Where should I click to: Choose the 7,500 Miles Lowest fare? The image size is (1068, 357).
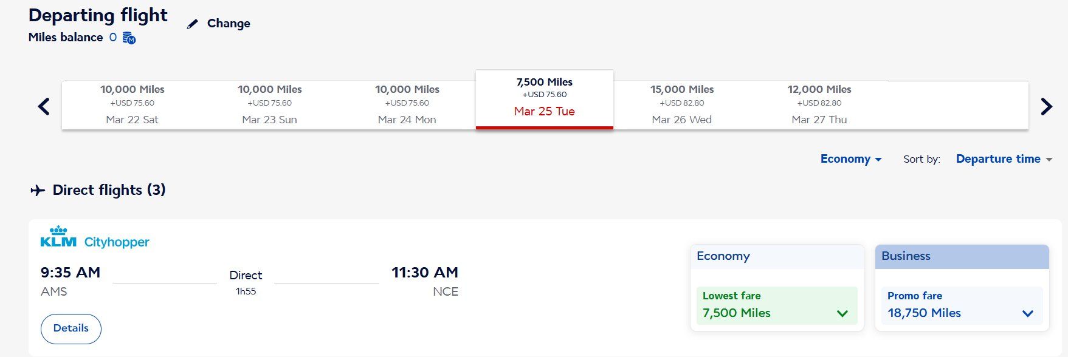[777, 305]
